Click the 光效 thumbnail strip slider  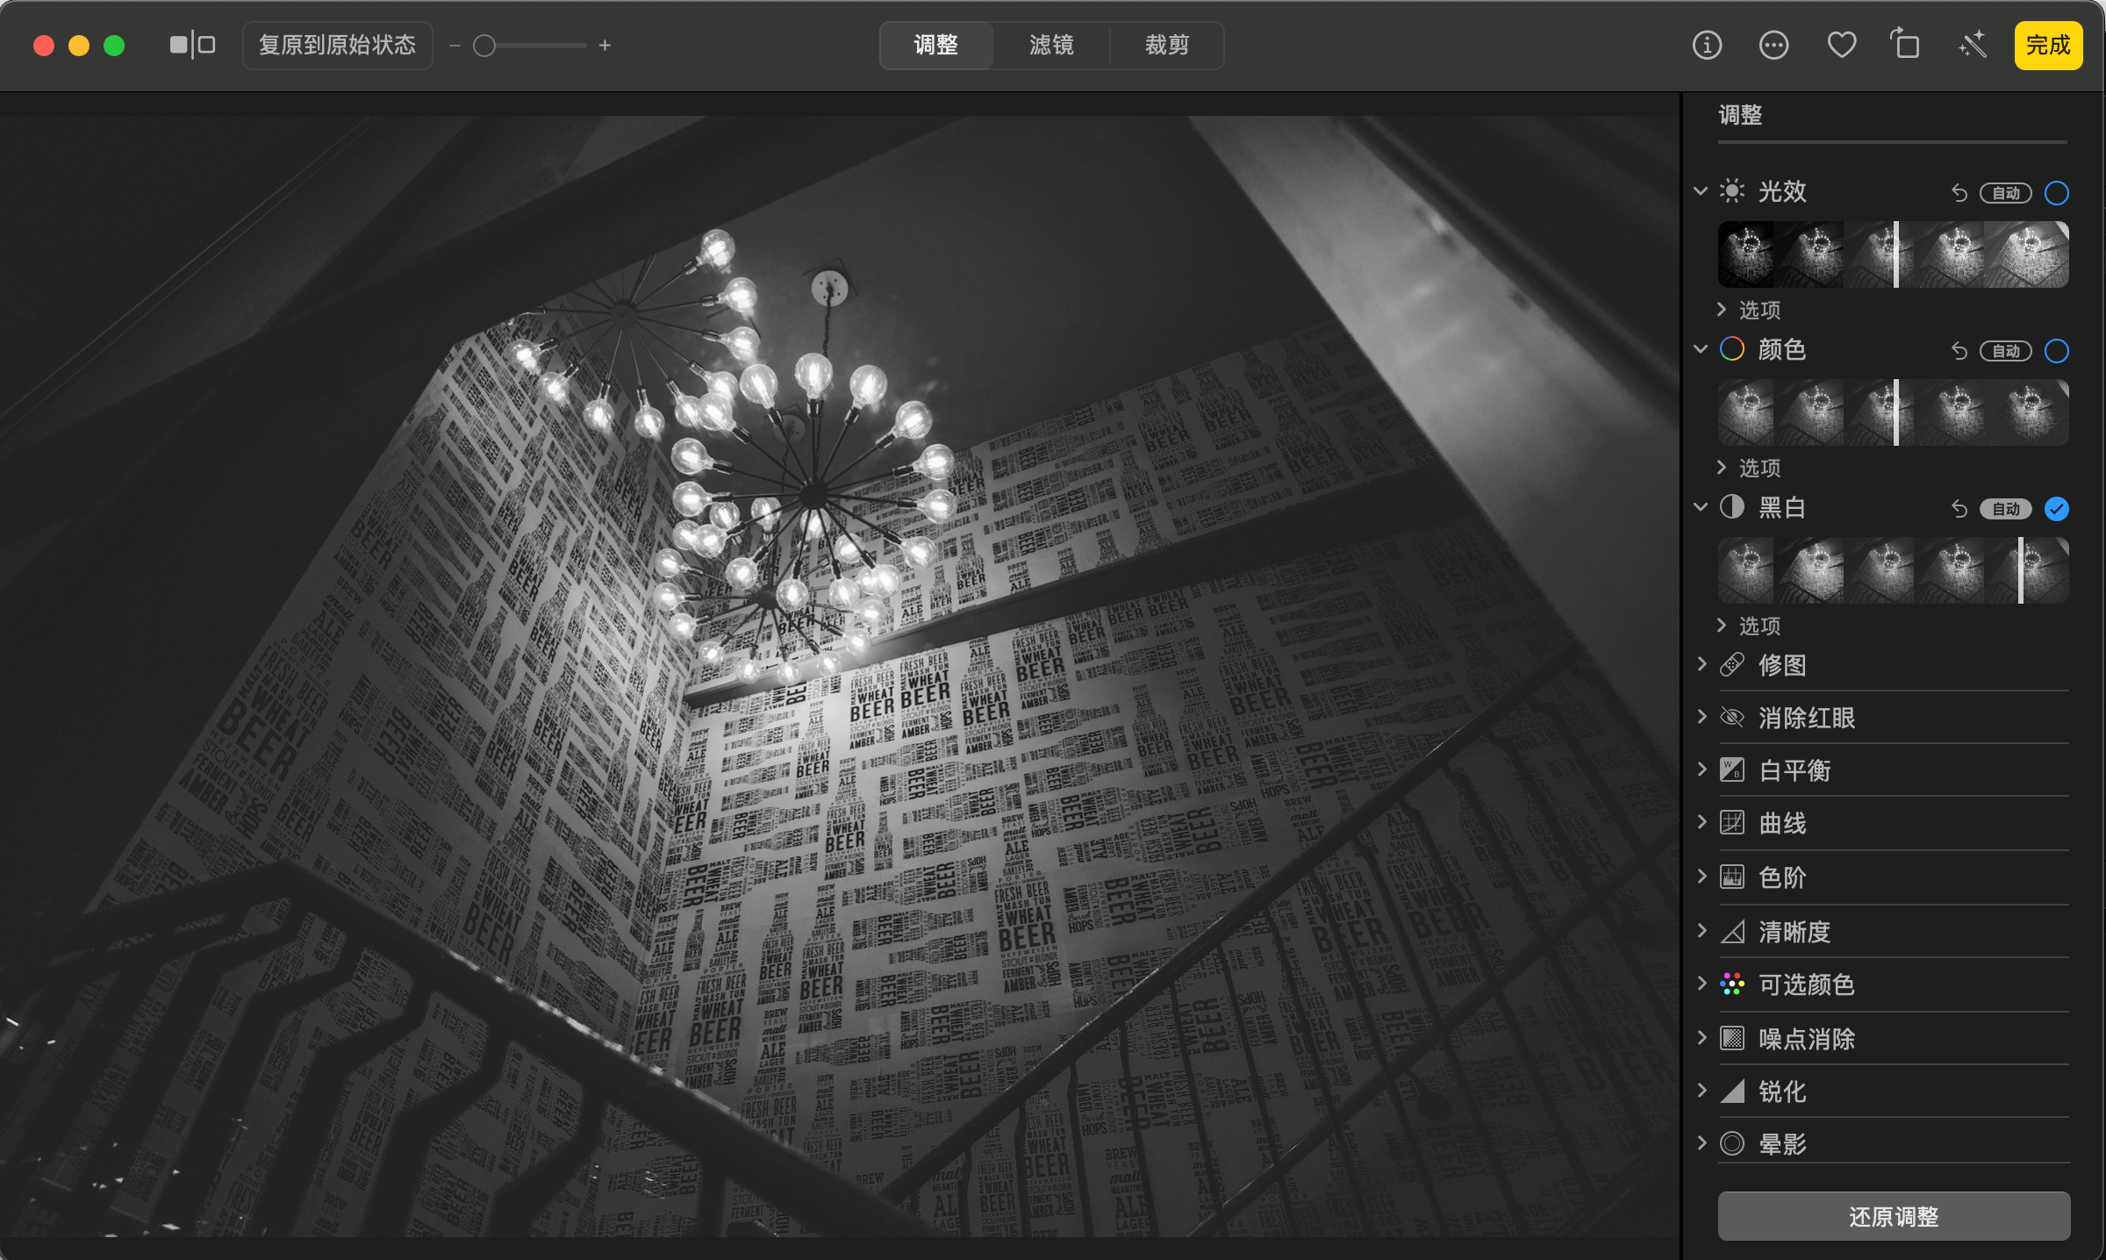[x=1893, y=254]
